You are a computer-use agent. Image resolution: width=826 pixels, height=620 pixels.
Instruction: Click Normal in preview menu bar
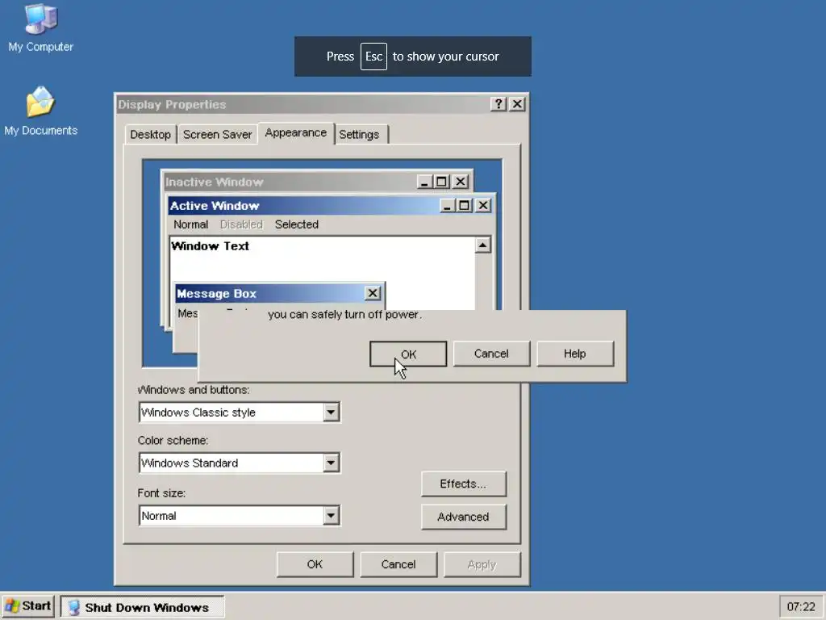[190, 224]
